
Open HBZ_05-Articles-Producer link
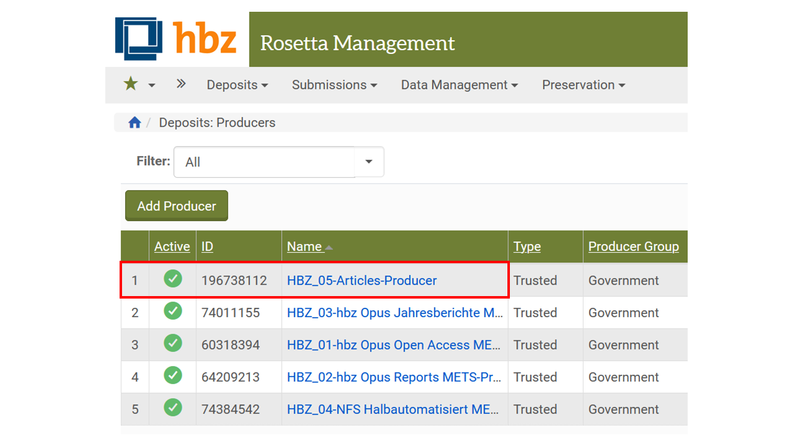click(362, 281)
